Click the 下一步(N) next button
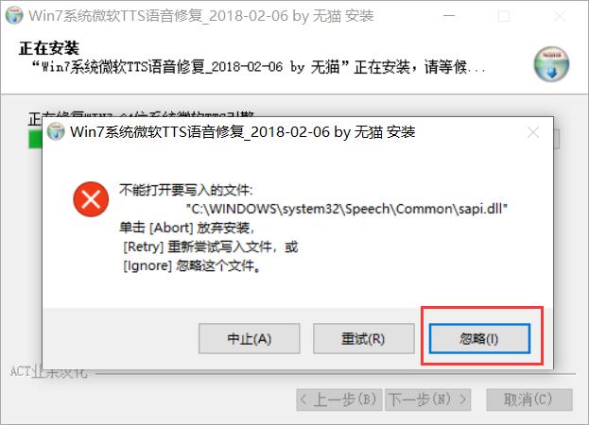589x425 pixels. click(428, 399)
